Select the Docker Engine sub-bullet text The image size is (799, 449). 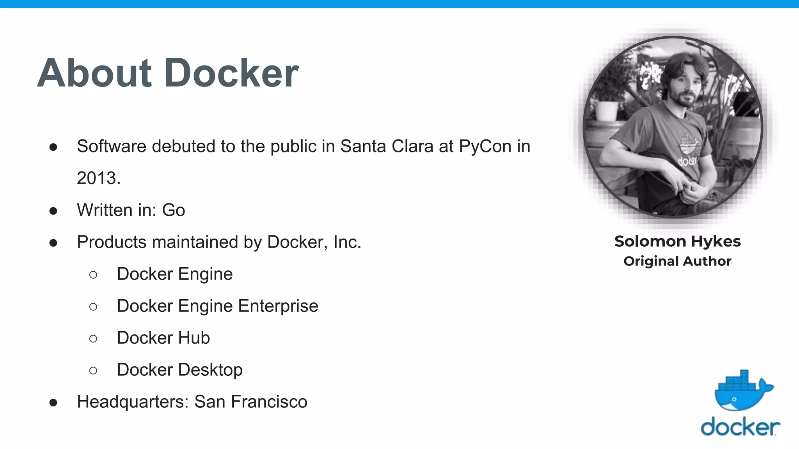click(175, 274)
